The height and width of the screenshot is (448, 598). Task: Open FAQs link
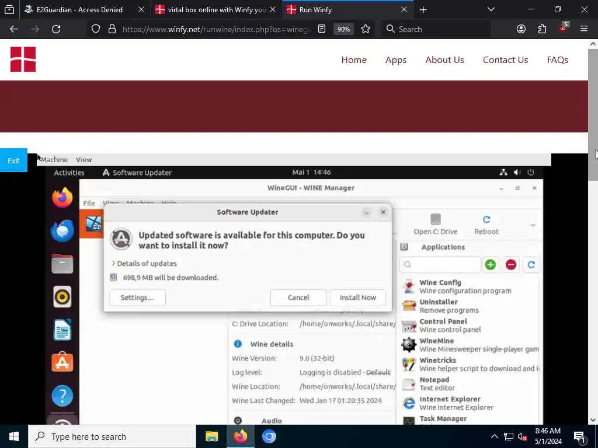(558, 60)
